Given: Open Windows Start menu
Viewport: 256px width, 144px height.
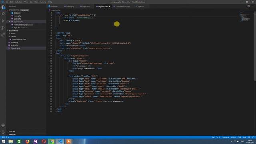Looking at the screenshot, I should point(3,141).
